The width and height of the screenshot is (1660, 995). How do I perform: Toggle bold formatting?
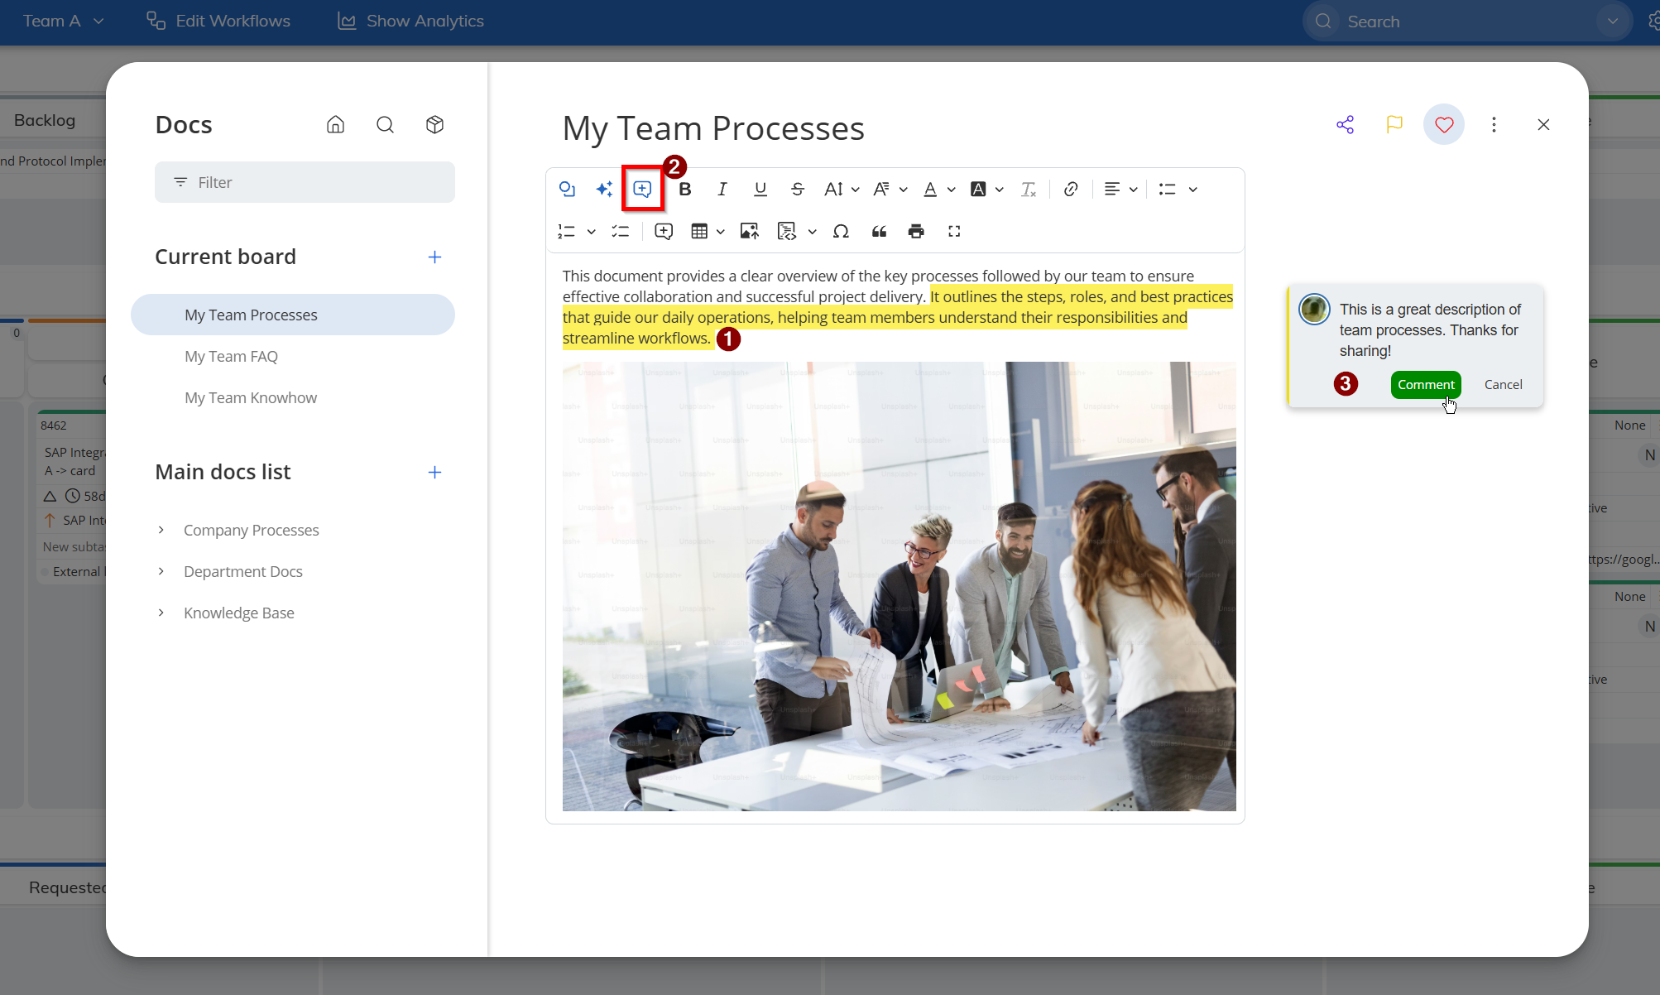684,190
